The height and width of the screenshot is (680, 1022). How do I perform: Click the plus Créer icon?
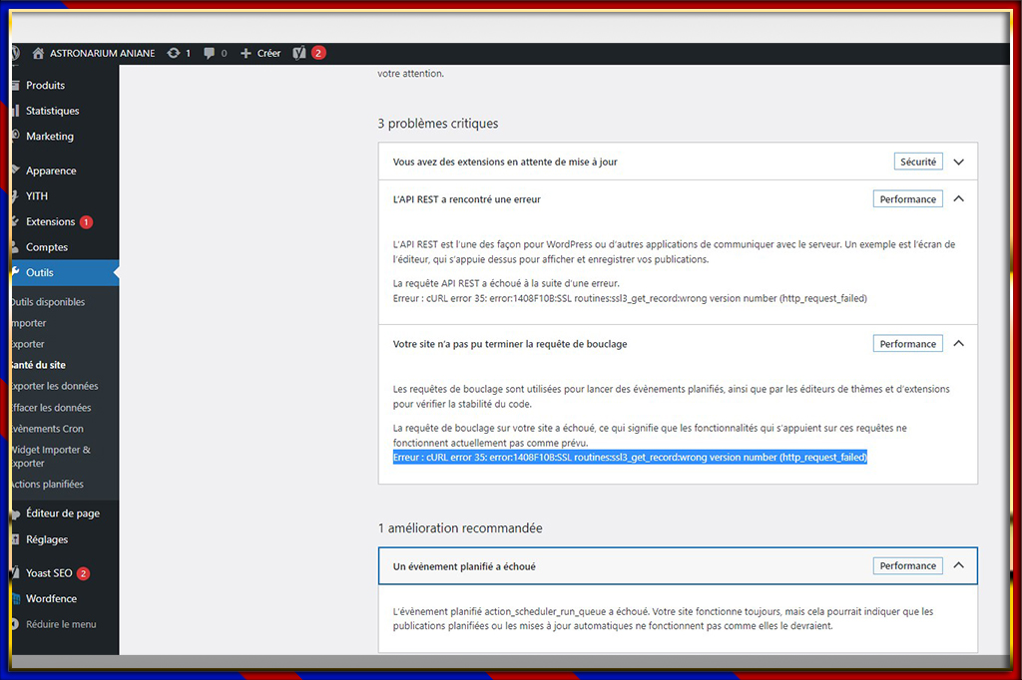pos(246,54)
